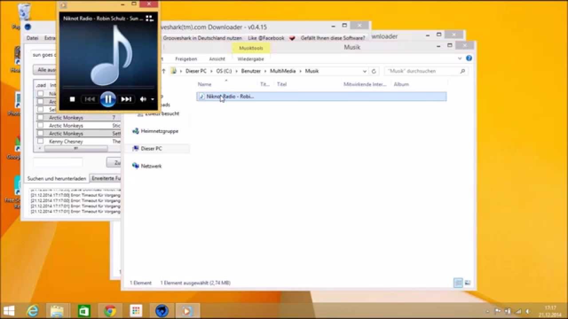568x319 pixels.
Task: Refresh the Musik folder
Action: pos(374,71)
